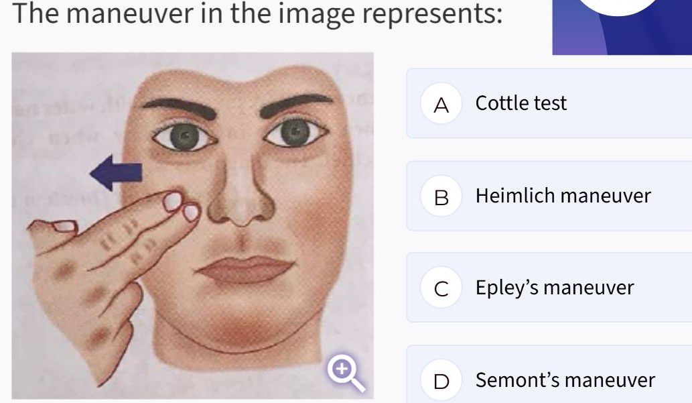The width and height of the screenshot is (692, 403).
Task: Pick the "Epley's maneuver" answer text
Action: (554, 288)
